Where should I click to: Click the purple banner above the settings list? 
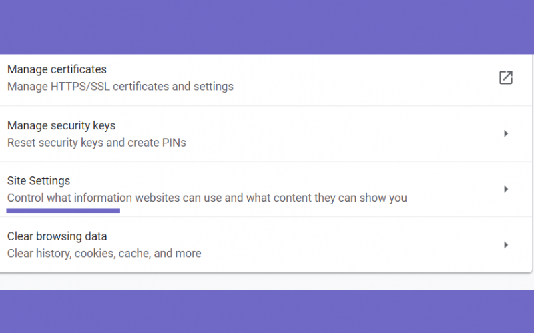click(x=267, y=27)
